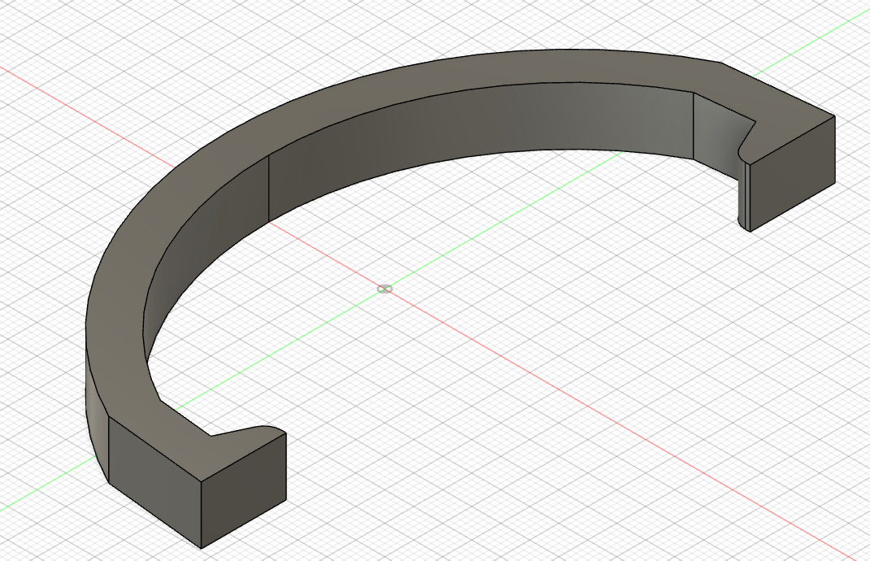Select the flat end face of the upper-right block

click(792, 172)
